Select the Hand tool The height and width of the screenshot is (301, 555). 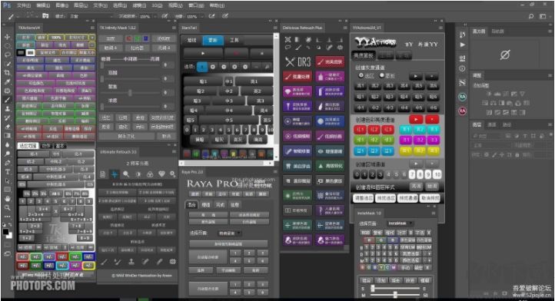pos(7,199)
